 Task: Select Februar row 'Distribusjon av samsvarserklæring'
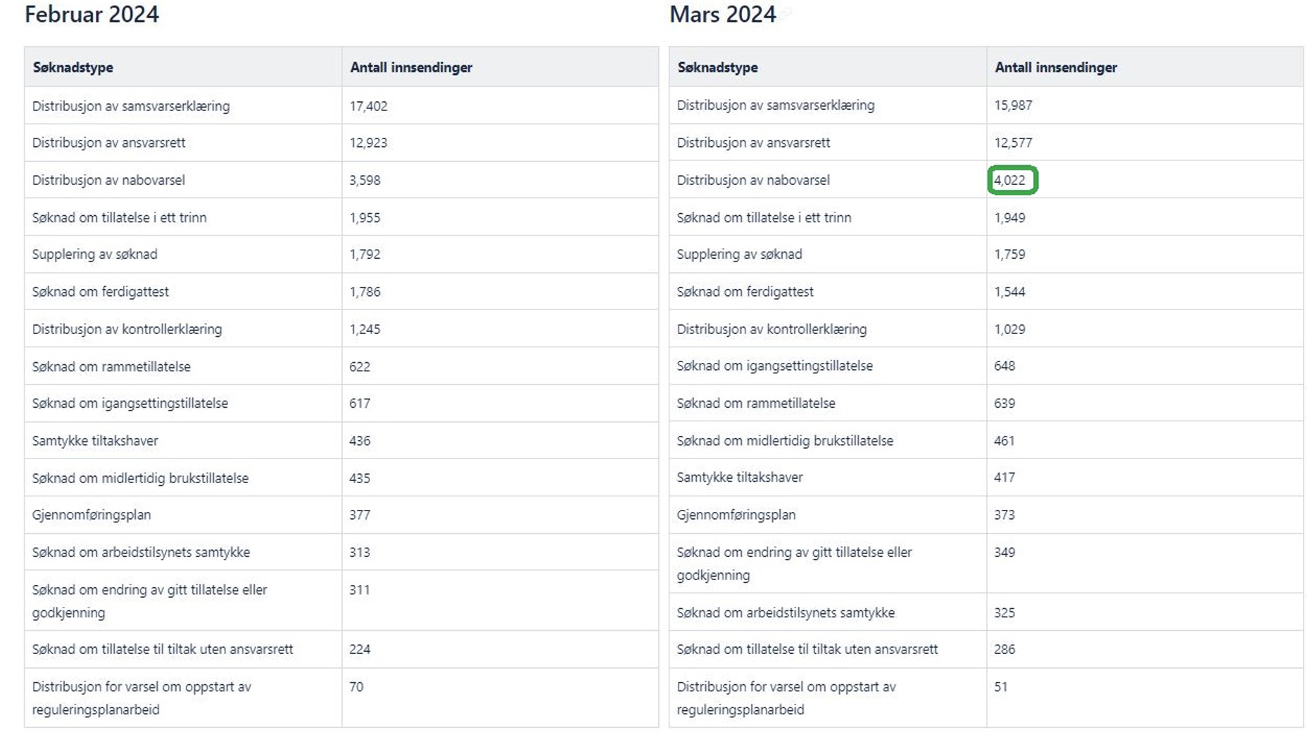[x=341, y=106]
